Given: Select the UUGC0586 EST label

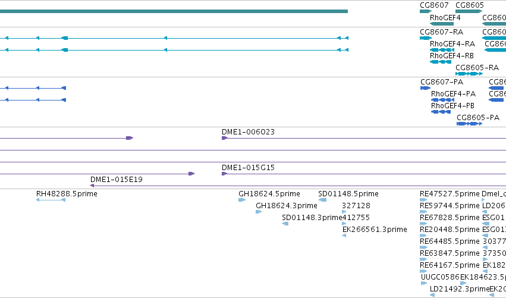Looking at the screenshot, I should pos(440,277).
